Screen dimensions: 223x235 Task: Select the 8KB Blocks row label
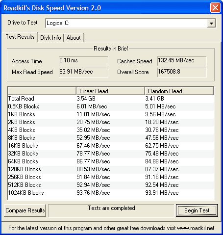22,138
